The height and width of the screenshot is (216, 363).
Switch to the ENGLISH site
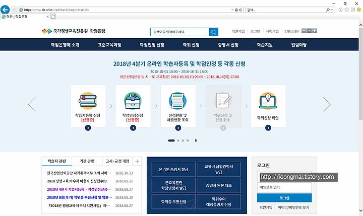292,31
